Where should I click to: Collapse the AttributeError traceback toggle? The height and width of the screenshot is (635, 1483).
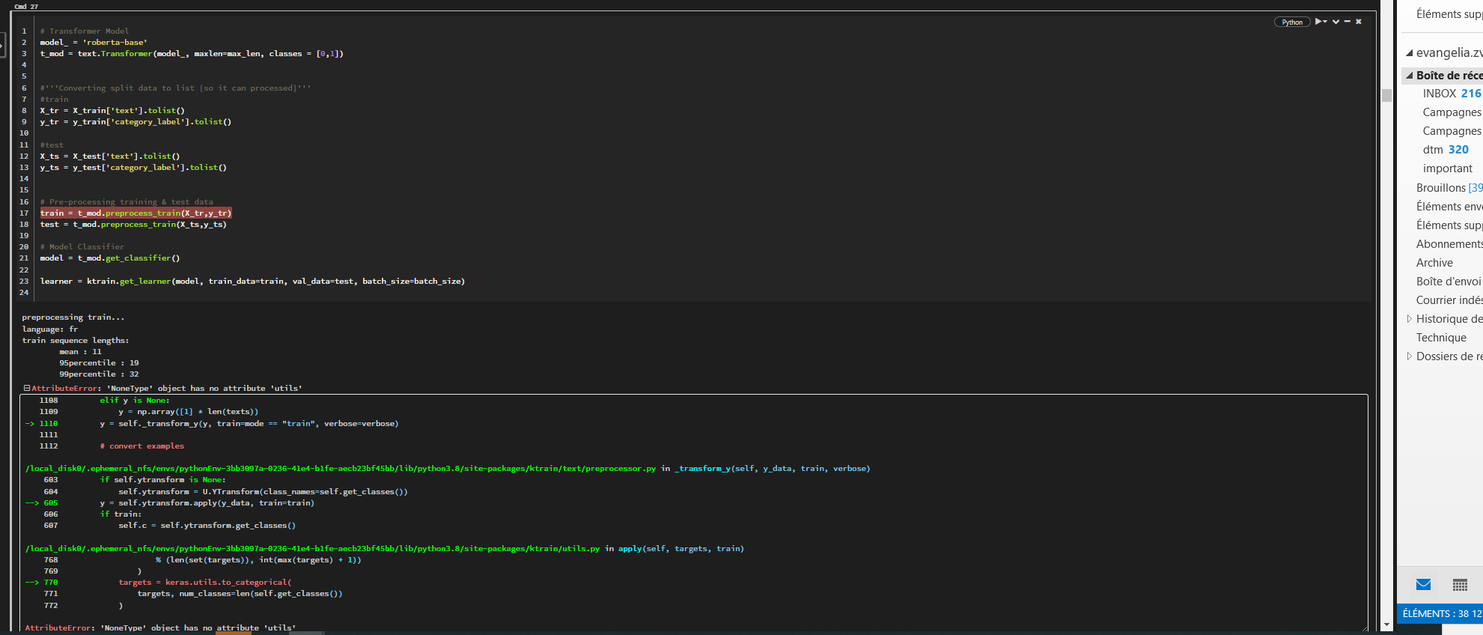pyautogui.click(x=27, y=388)
